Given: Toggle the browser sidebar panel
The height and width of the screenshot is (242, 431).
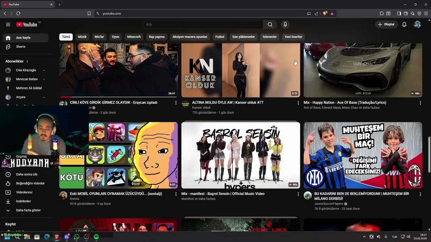Looking at the screenshot, I should point(399,13).
